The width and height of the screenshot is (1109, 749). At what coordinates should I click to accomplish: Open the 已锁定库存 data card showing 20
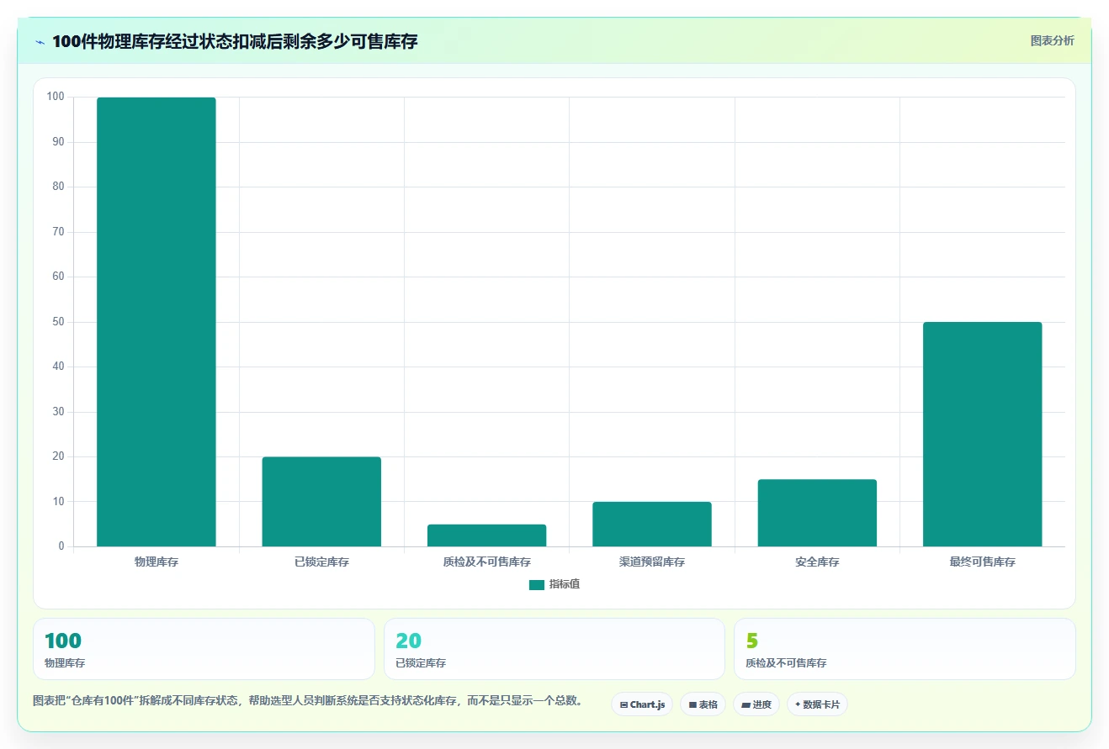(x=554, y=649)
